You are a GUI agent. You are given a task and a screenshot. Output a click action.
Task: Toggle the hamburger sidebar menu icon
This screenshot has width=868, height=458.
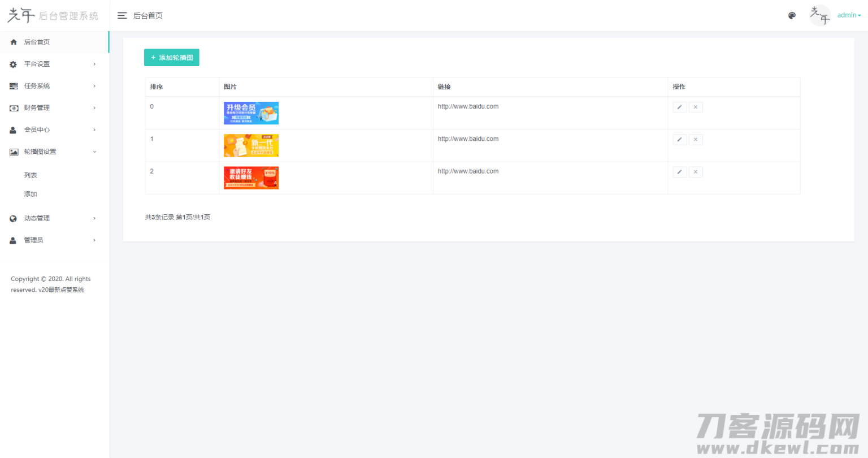click(122, 16)
